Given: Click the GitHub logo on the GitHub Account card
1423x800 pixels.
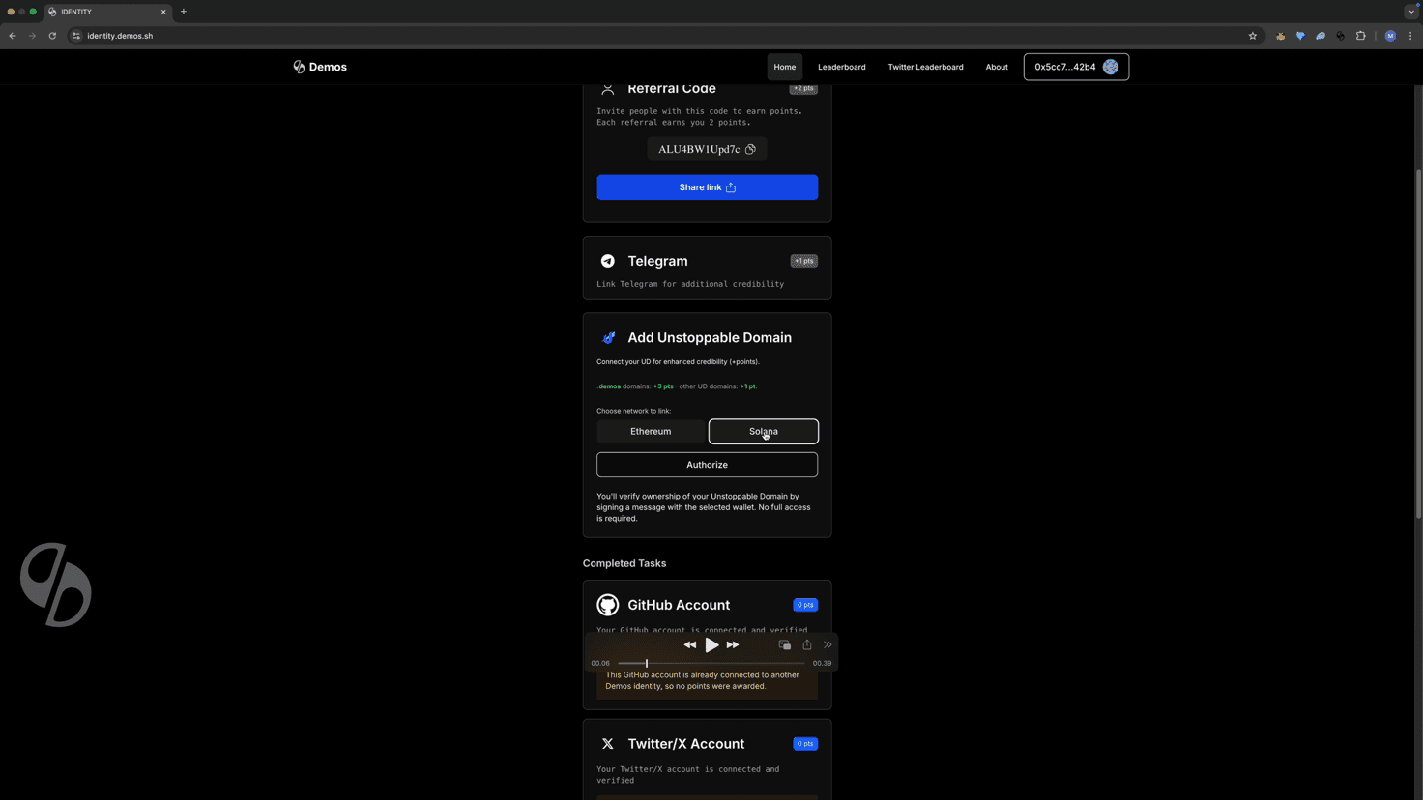Looking at the screenshot, I should (608, 604).
